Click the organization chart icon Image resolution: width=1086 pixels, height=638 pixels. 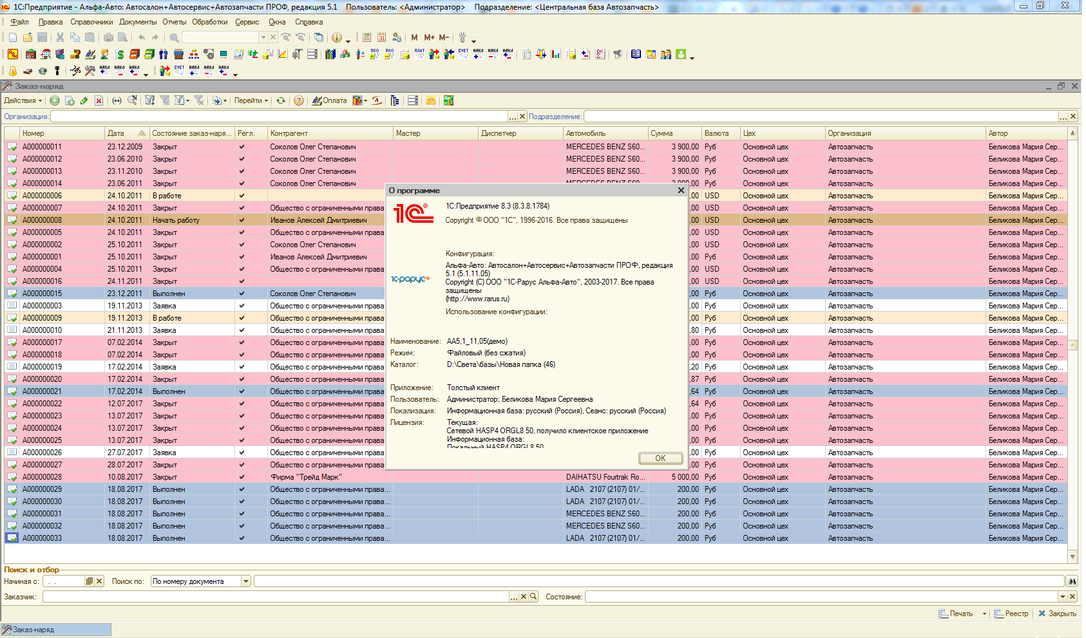click(194, 54)
